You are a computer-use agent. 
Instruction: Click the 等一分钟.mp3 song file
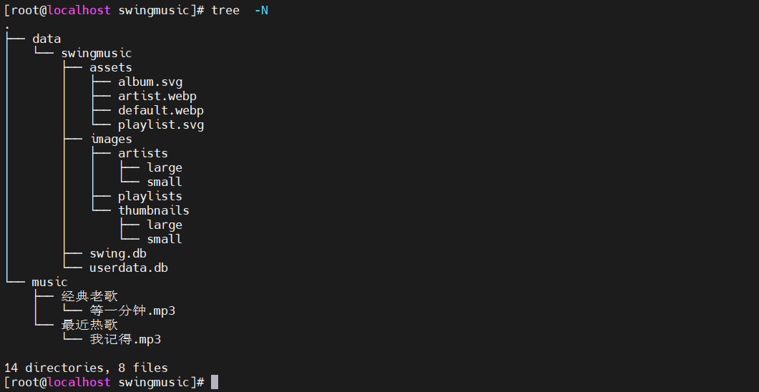coord(132,310)
